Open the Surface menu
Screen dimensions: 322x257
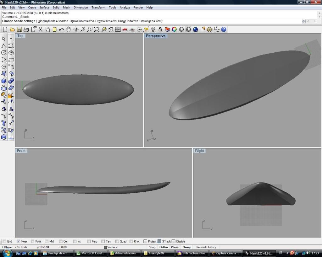click(x=44, y=8)
